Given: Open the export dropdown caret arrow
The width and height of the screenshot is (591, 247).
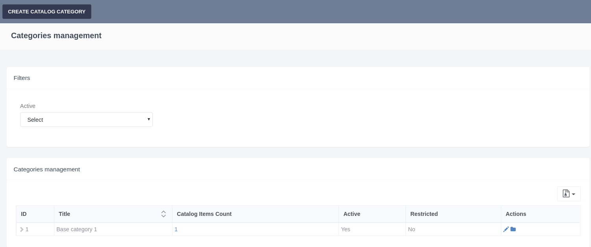Looking at the screenshot, I should tap(574, 194).
